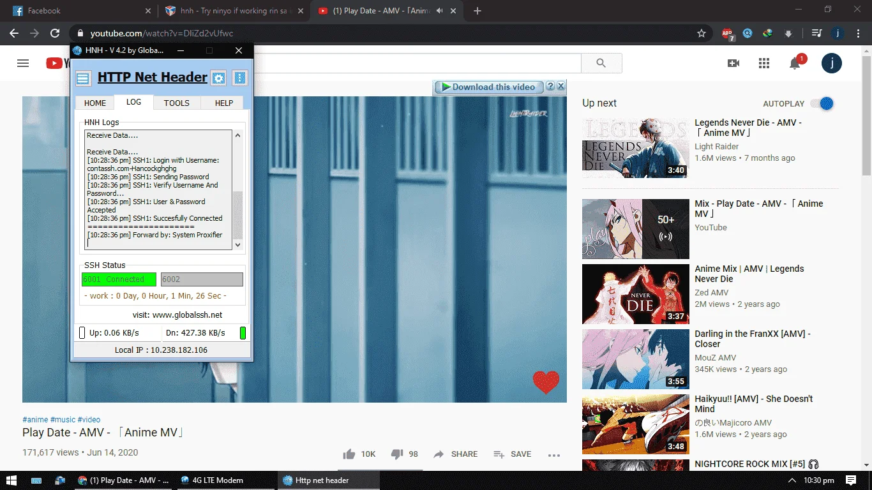Screen dimensions: 872x490
Task: Open TOOLS tab in HNH
Action: tap(177, 103)
